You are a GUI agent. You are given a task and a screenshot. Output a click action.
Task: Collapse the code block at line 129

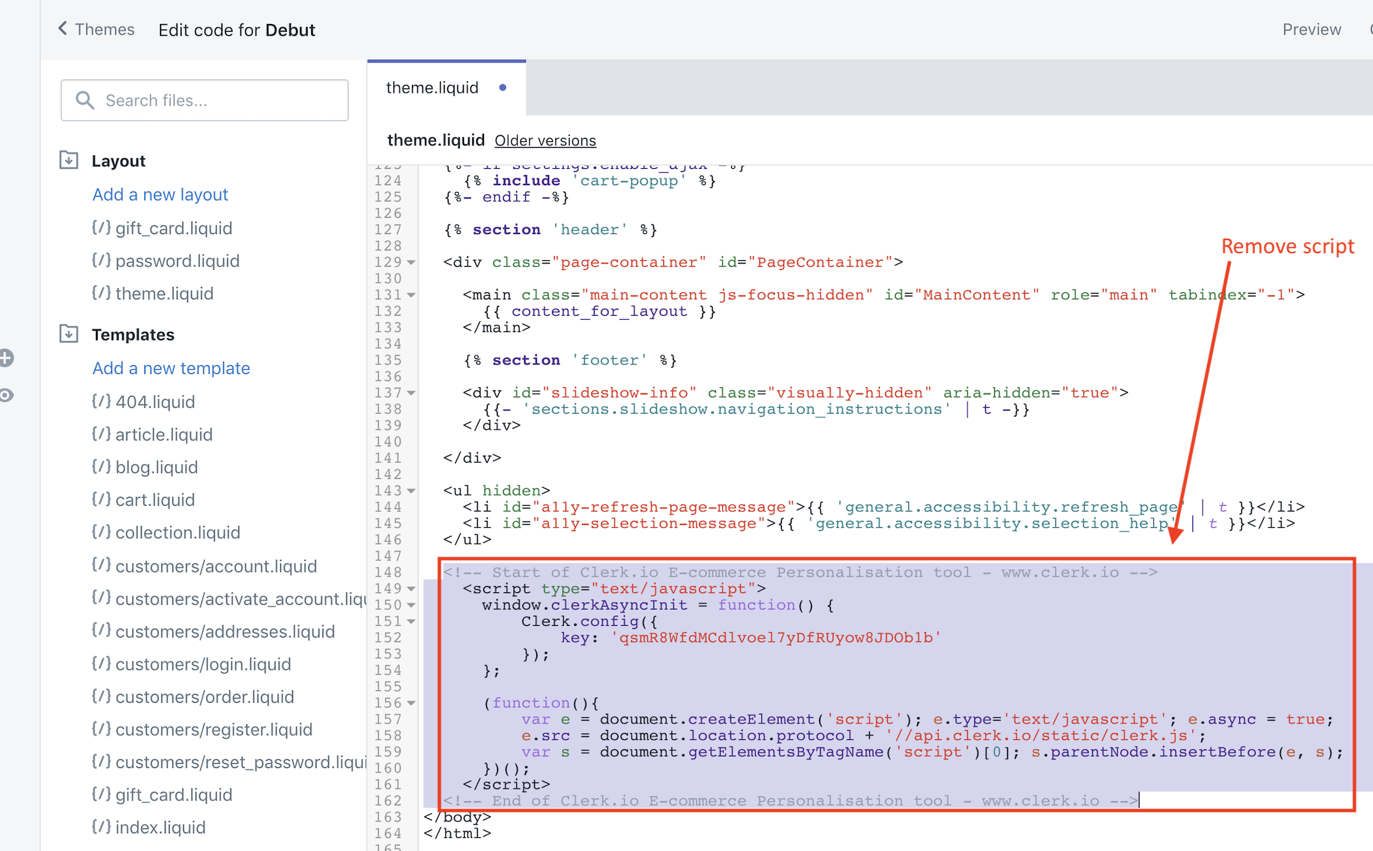click(x=410, y=262)
